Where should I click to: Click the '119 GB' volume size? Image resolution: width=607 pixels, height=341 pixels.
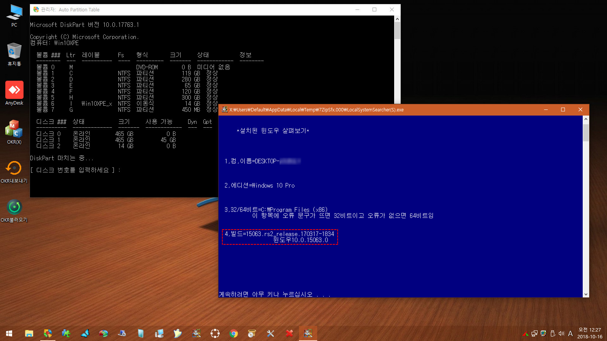tap(191, 73)
